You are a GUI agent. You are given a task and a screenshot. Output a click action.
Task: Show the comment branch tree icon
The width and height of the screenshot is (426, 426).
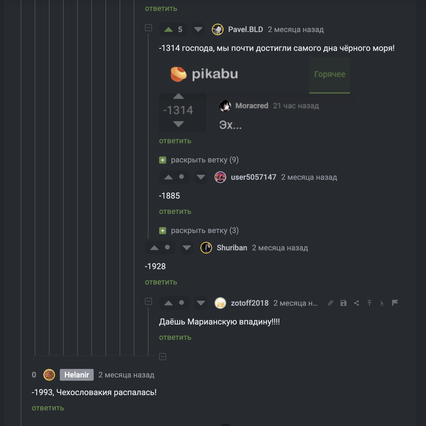pos(382,303)
